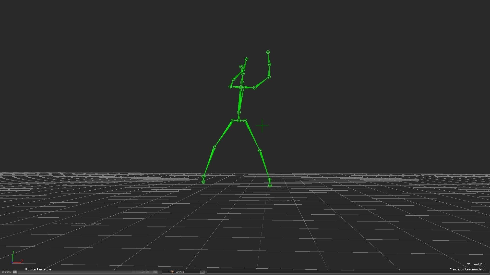Click the green crosshair marker beside the hips
The image size is (490, 275).
(x=262, y=126)
